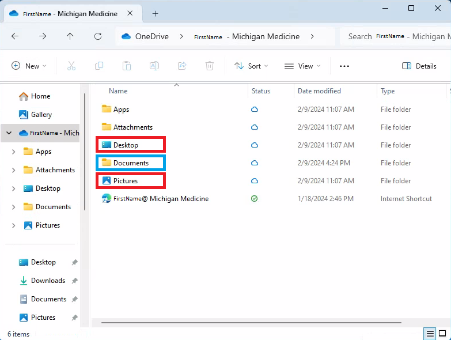Click the Cut scissors icon in toolbar
Image resolution: width=451 pixels, height=340 pixels.
71,66
